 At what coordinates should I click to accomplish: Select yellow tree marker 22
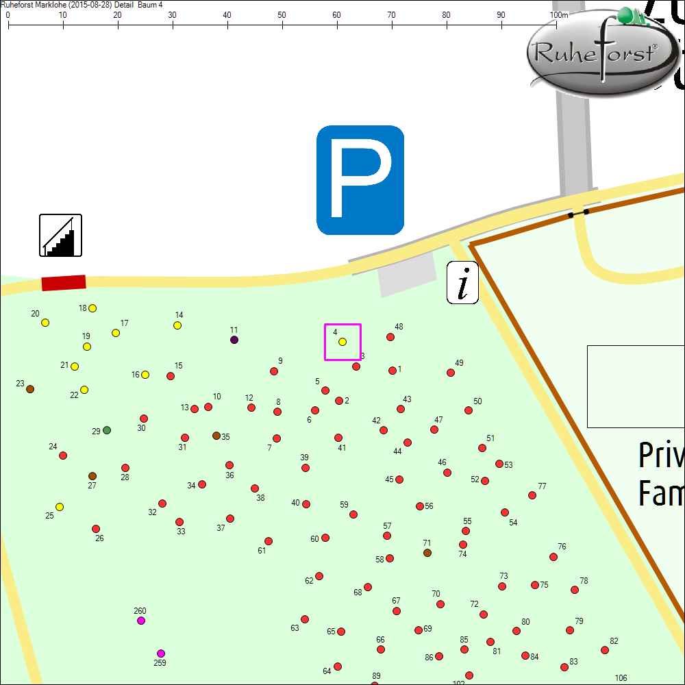84,390
